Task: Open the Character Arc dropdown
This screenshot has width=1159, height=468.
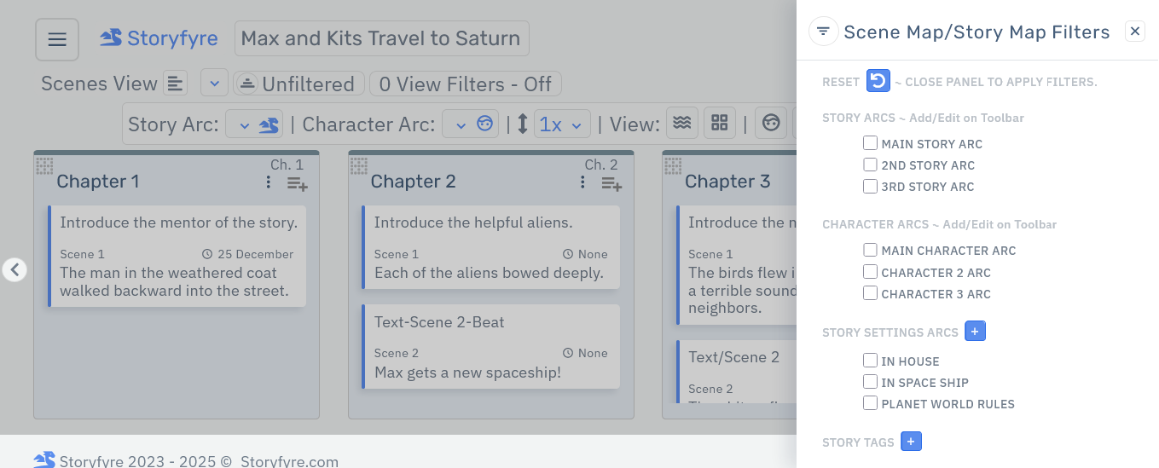Action: pyautogui.click(x=470, y=124)
